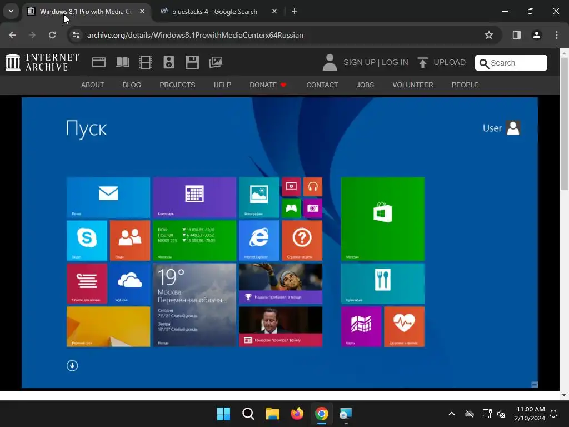This screenshot has height=427, width=569.
Task: Click the SkyDrive cloud tile
Action: (130, 284)
